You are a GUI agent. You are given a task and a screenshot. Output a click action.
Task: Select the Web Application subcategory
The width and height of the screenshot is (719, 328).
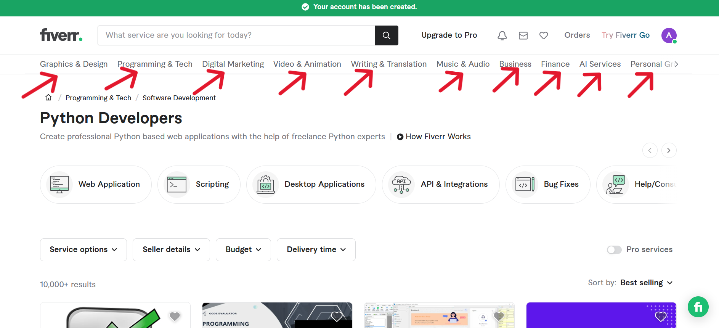coord(96,185)
